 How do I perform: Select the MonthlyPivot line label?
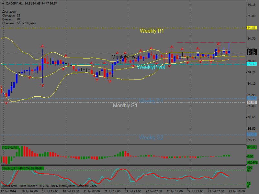coord(125,57)
